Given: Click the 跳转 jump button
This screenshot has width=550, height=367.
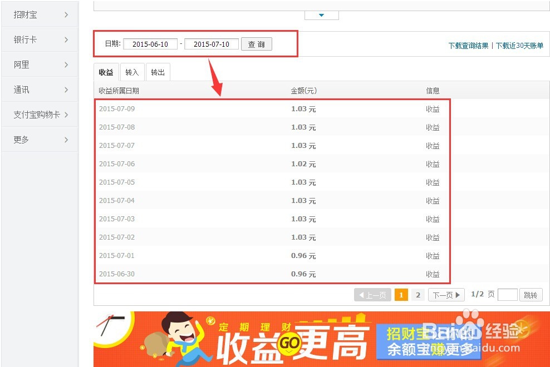Looking at the screenshot, I should pyautogui.click(x=531, y=295).
